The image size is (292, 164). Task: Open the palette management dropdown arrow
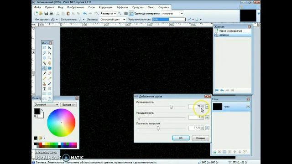[x=44, y=138]
